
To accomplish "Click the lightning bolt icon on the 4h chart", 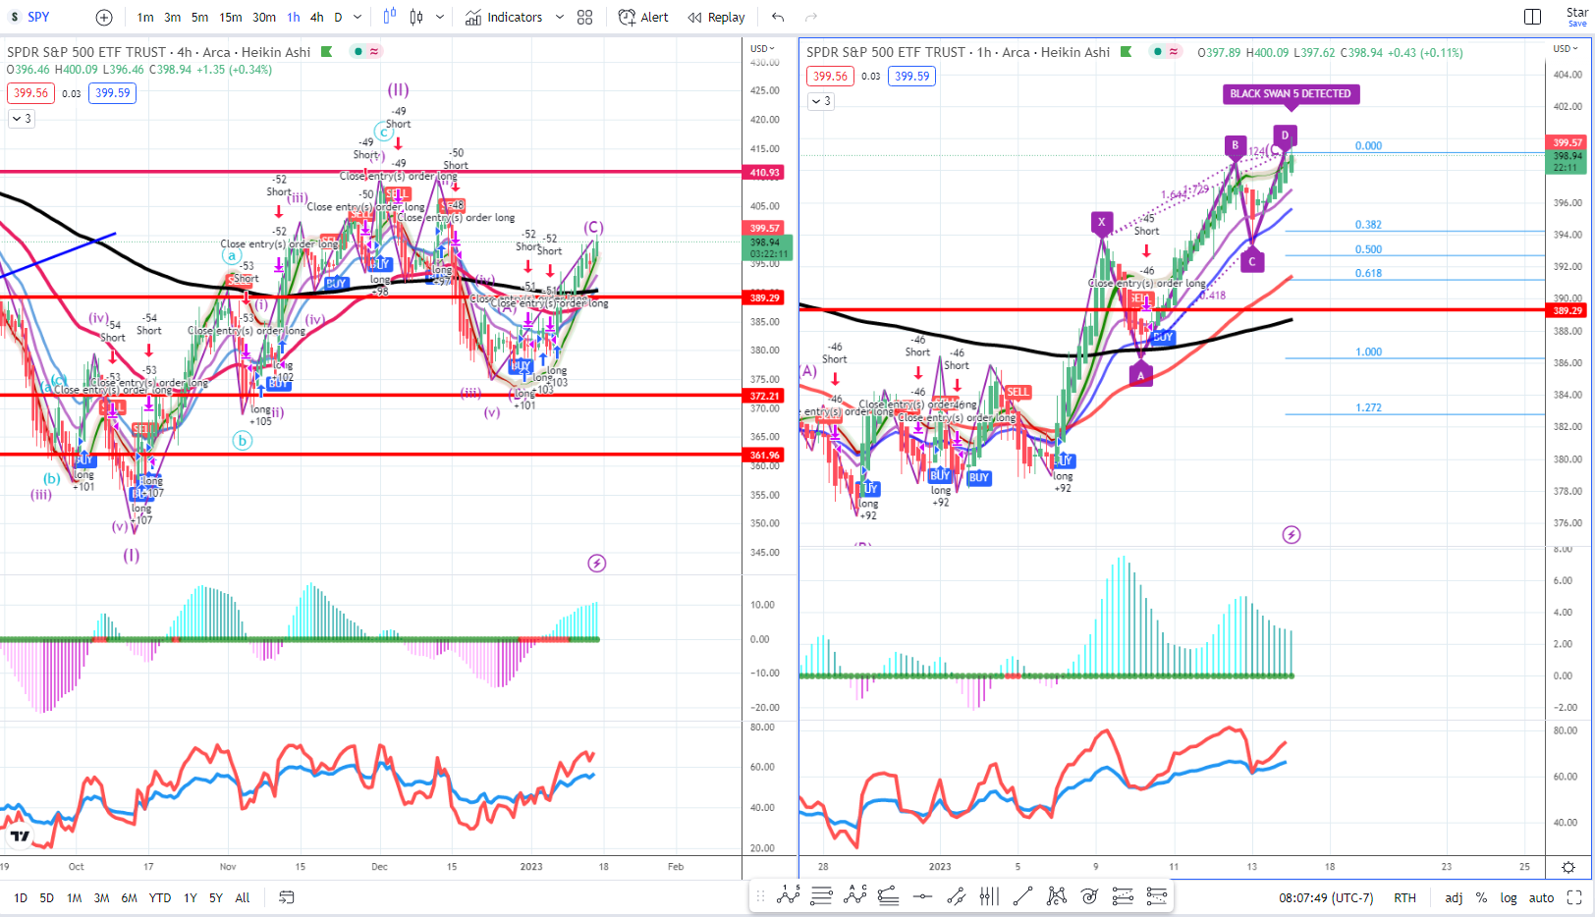I will pyautogui.click(x=597, y=564).
